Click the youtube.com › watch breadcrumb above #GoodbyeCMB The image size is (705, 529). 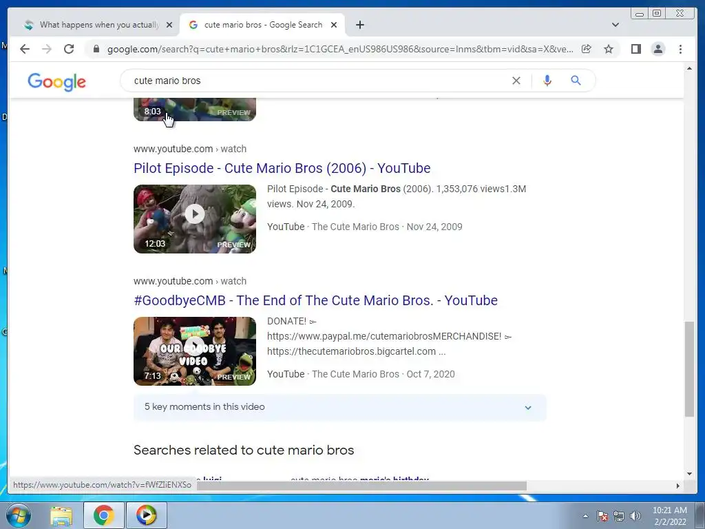tap(190, 281)
